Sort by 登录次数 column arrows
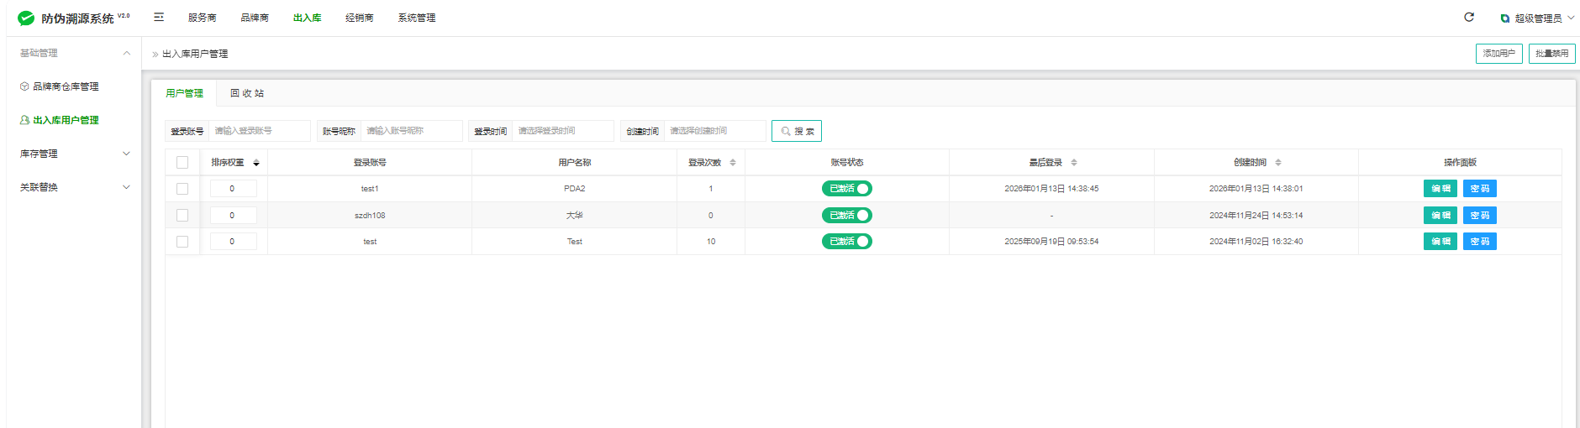Image resolution: width=1580 pixels, height=428 pixels. (733, 163)
